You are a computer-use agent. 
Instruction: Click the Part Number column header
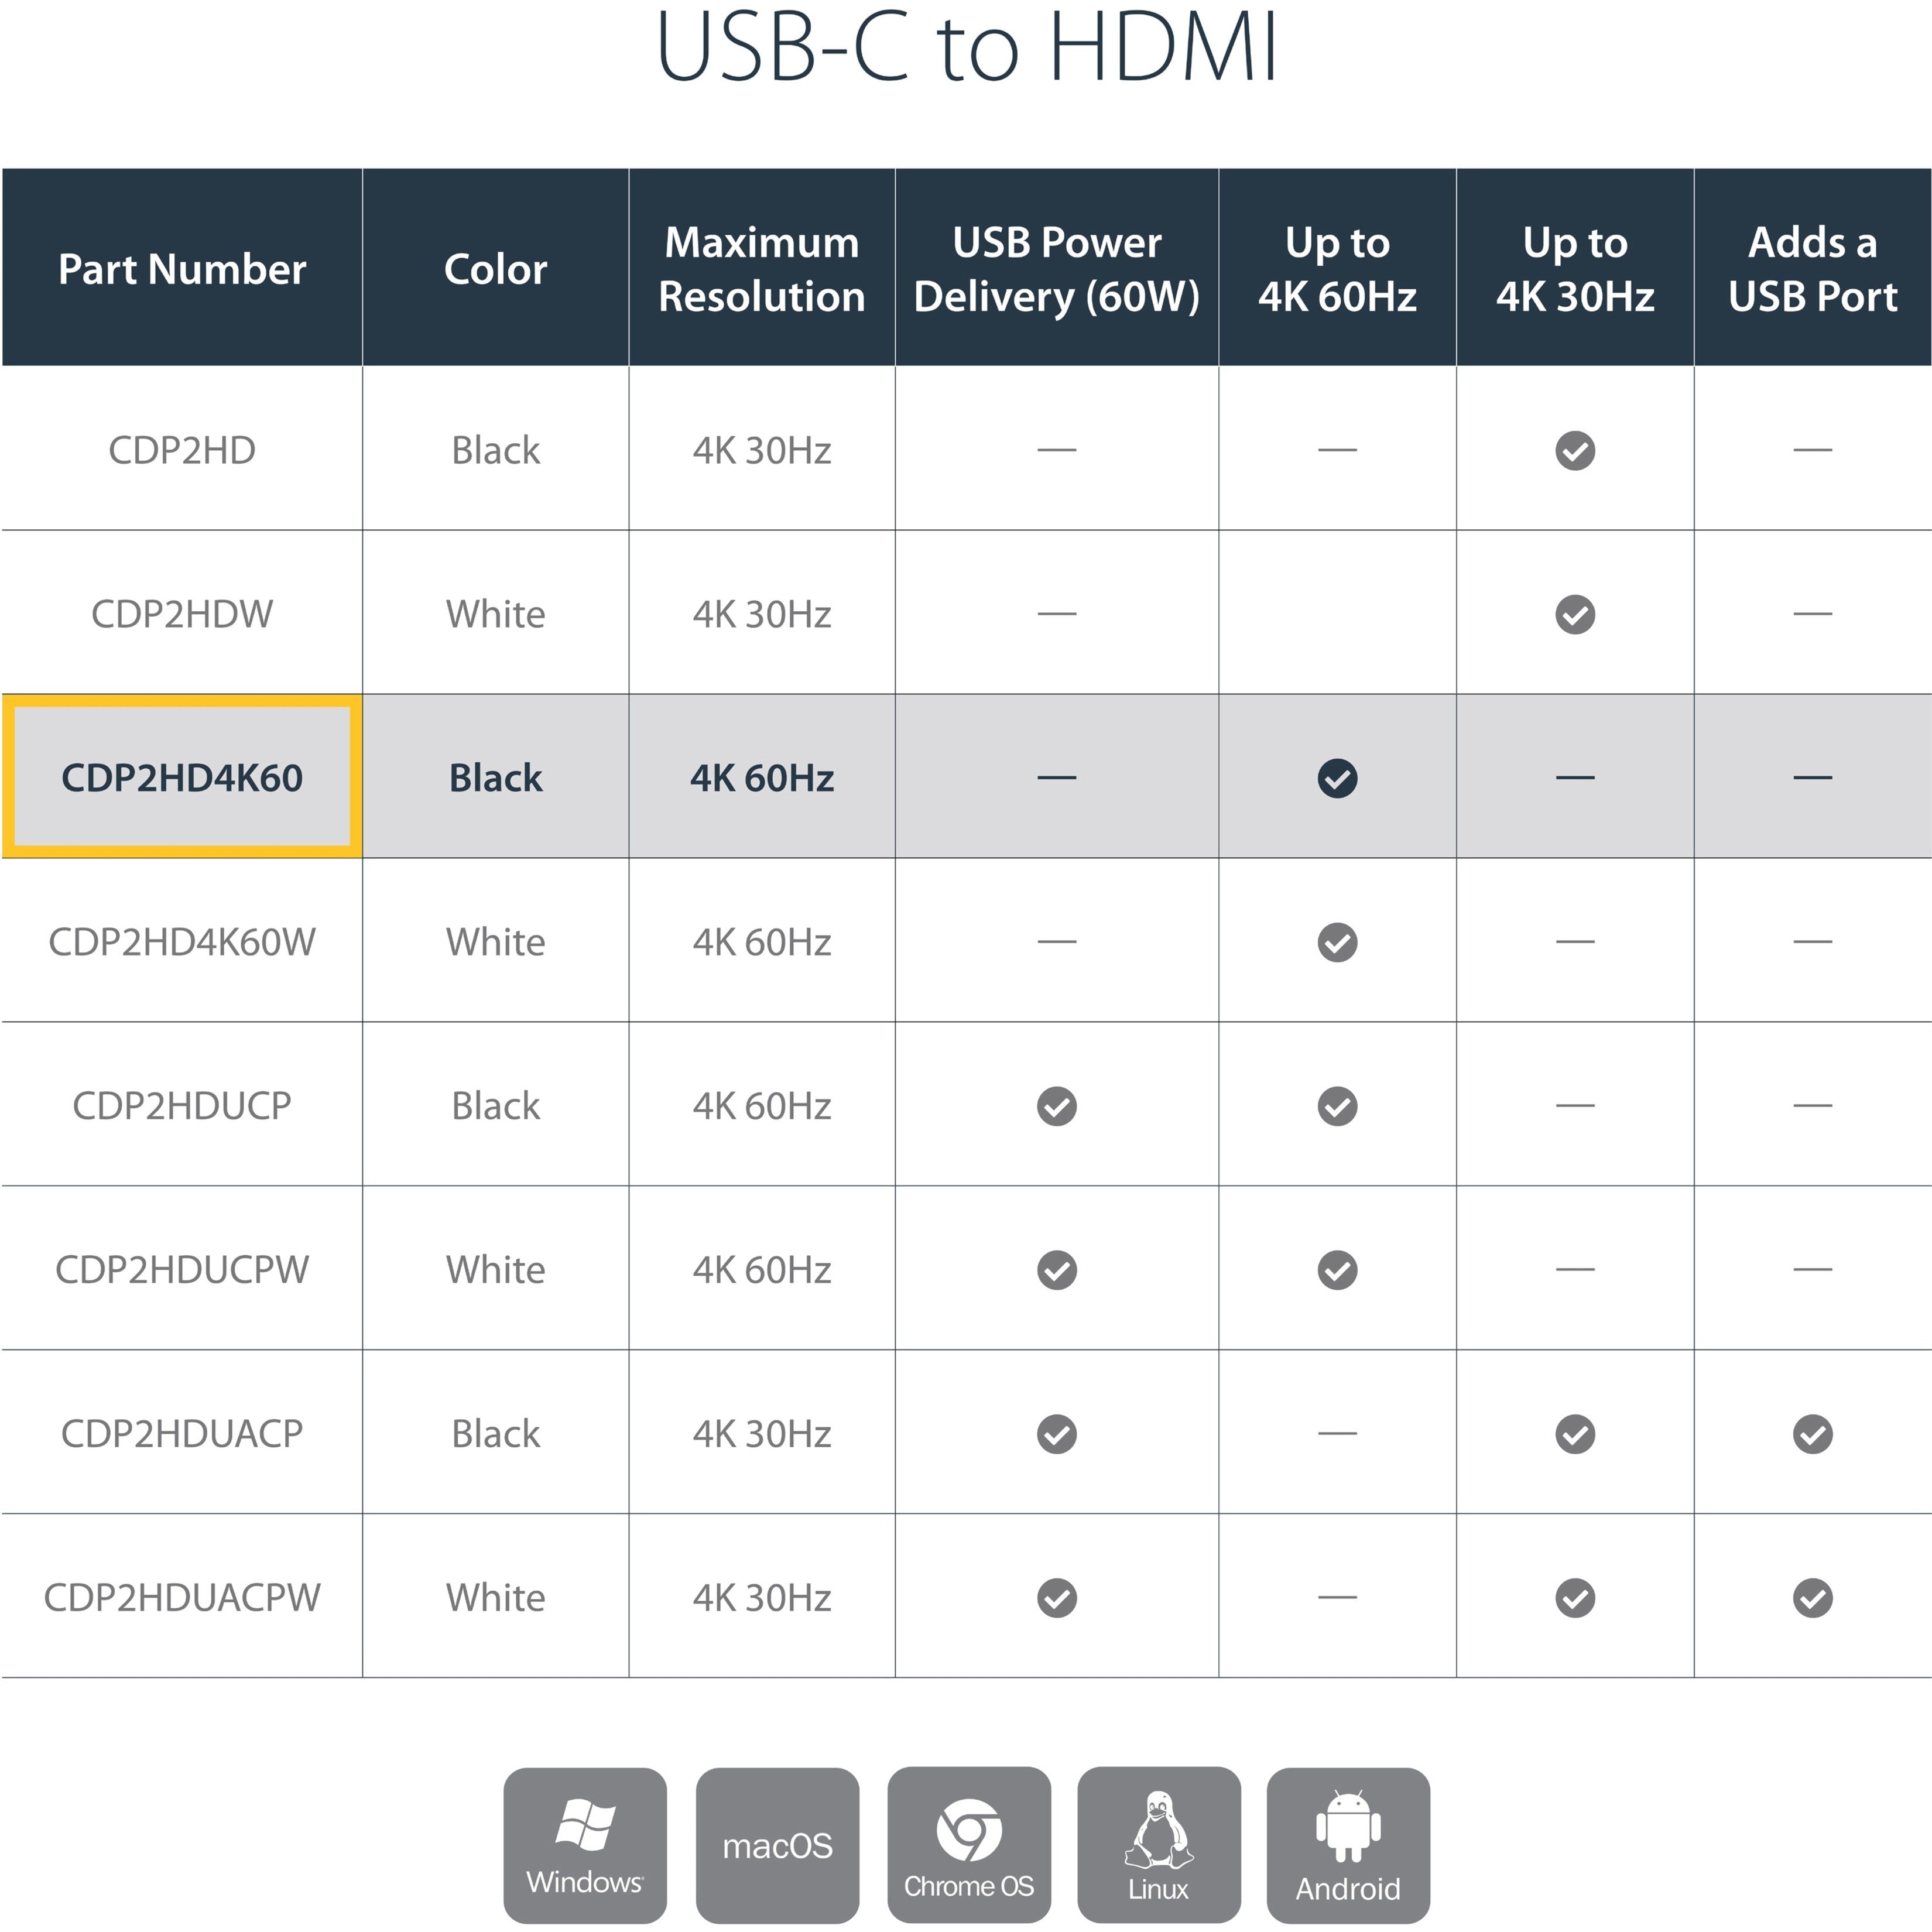click(182, 268)
